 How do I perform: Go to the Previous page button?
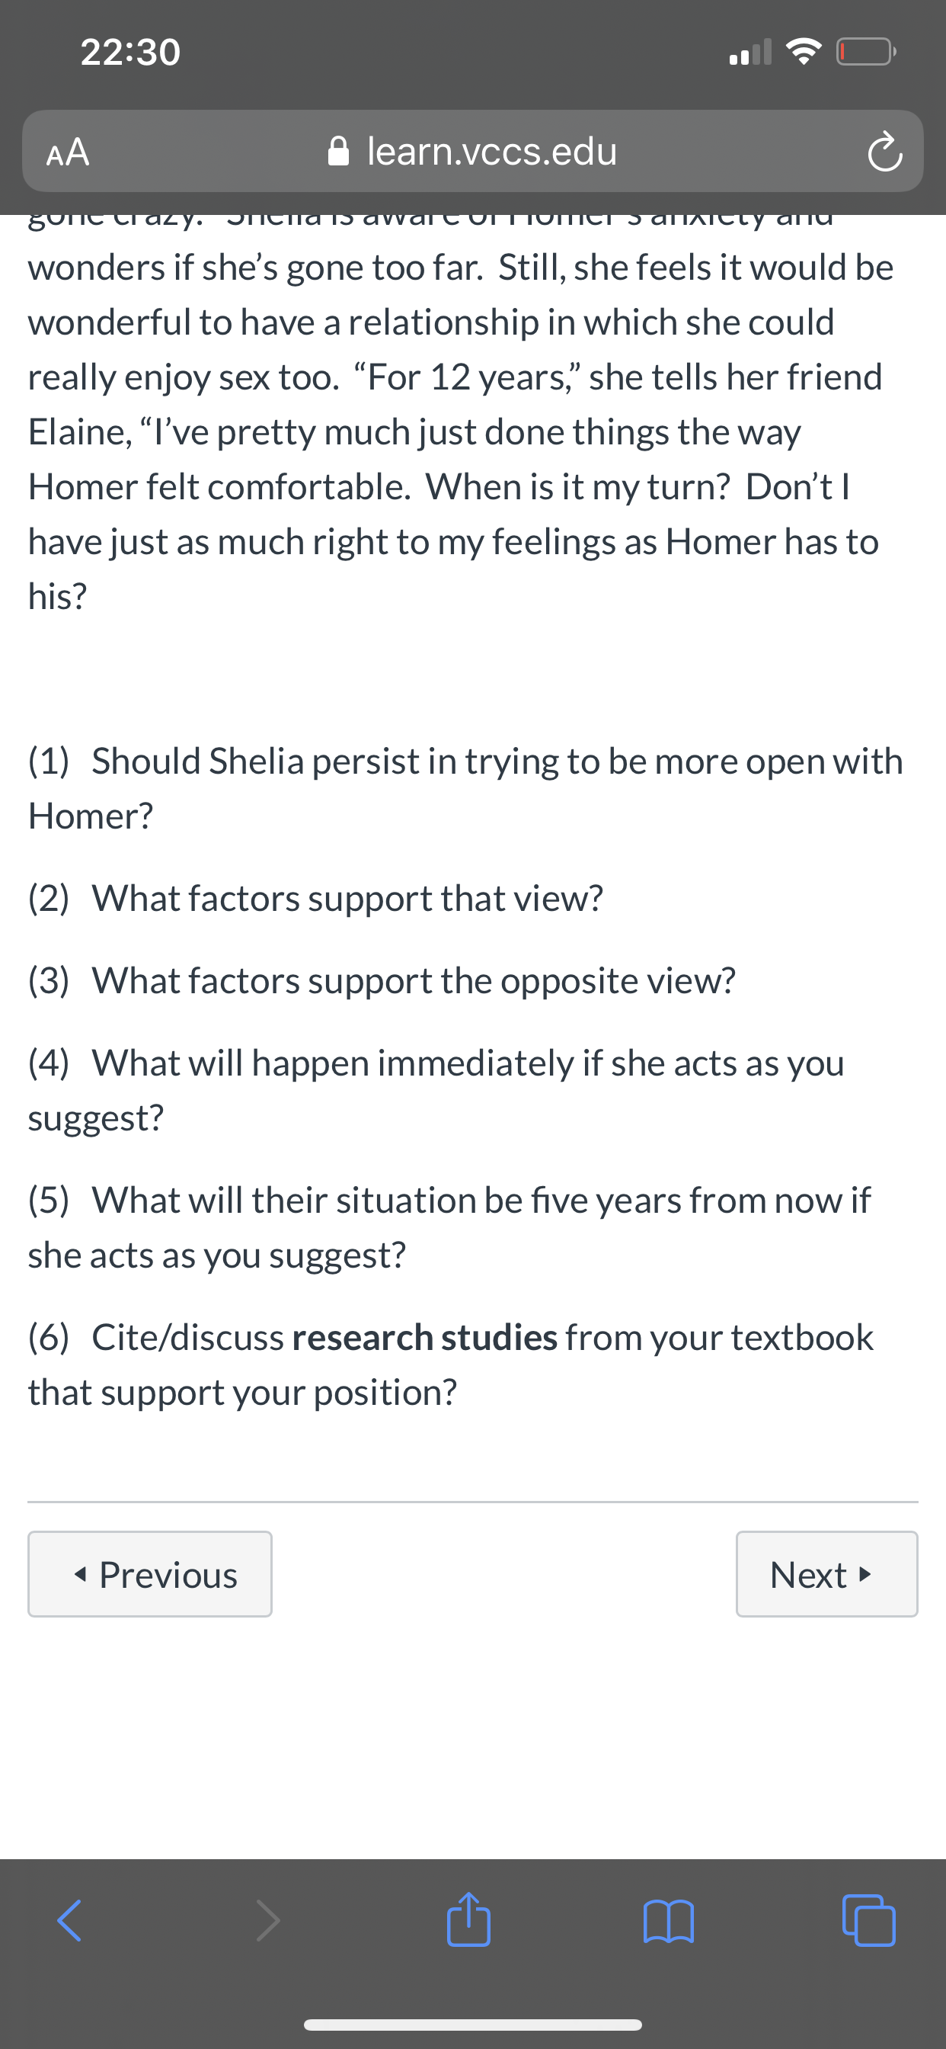150,1574
